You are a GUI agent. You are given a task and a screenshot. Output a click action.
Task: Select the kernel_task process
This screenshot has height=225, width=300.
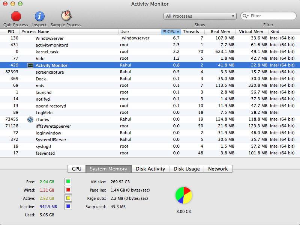(150, 51)
